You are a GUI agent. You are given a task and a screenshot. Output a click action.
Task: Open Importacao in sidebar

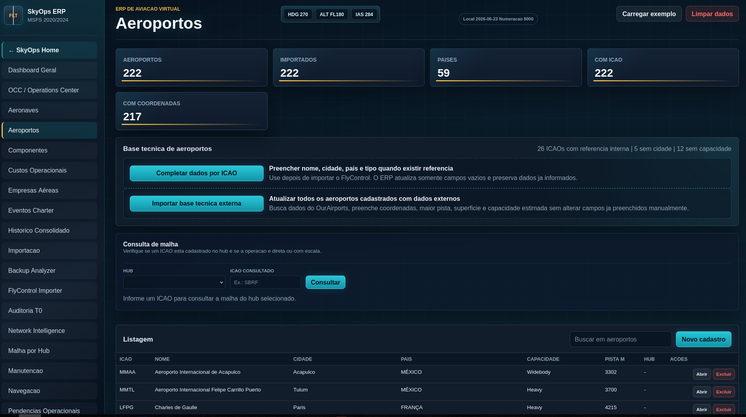[50, 251]
